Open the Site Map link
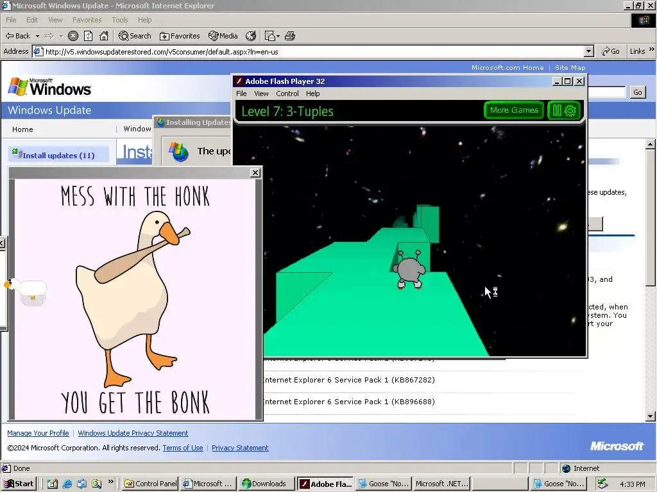The image size is (657, 492). point(570,67)
